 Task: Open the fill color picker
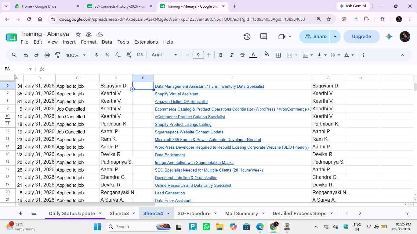(x=267, y=55)
